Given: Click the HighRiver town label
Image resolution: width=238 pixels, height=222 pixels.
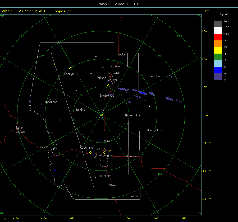Looking at the screenshot, I should click(x=110, y=185).
